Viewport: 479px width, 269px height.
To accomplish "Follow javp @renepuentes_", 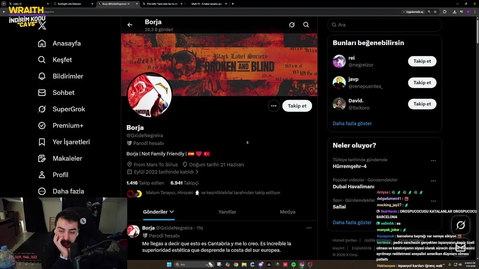I will [x=422, y=83].
